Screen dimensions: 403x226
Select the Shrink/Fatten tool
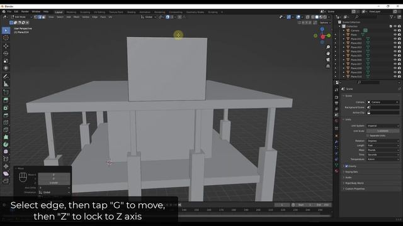click(6, 166)
